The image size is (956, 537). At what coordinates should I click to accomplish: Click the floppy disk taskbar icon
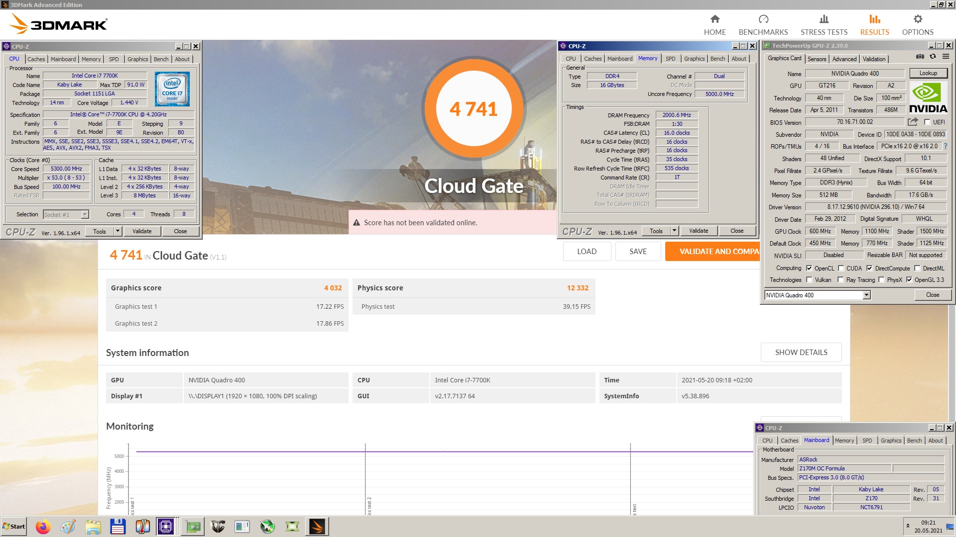(x=118, y=527)
